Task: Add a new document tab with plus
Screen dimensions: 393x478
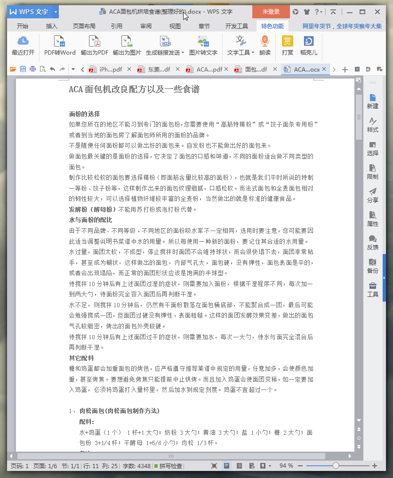Action: pyautogui.click(x=345, y=70)
